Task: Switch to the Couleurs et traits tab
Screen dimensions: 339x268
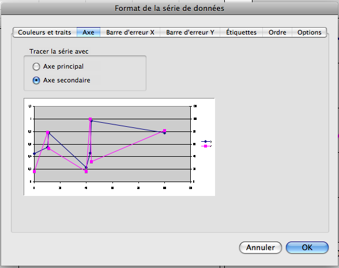Action: click(44, 32)
